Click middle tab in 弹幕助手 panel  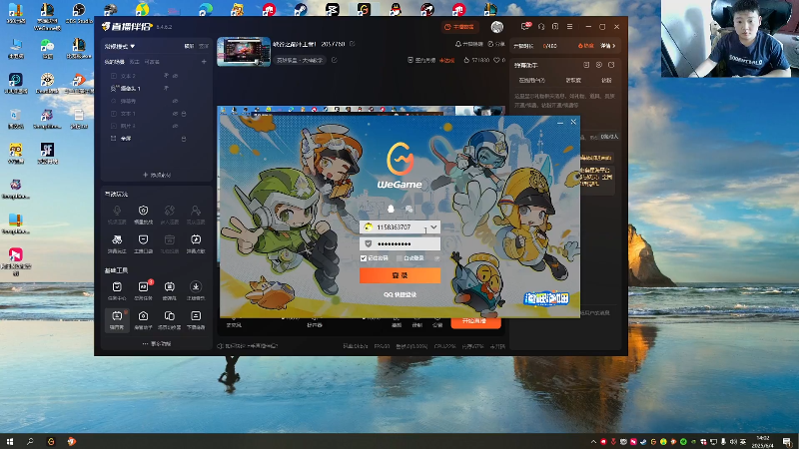pos(573,81)
